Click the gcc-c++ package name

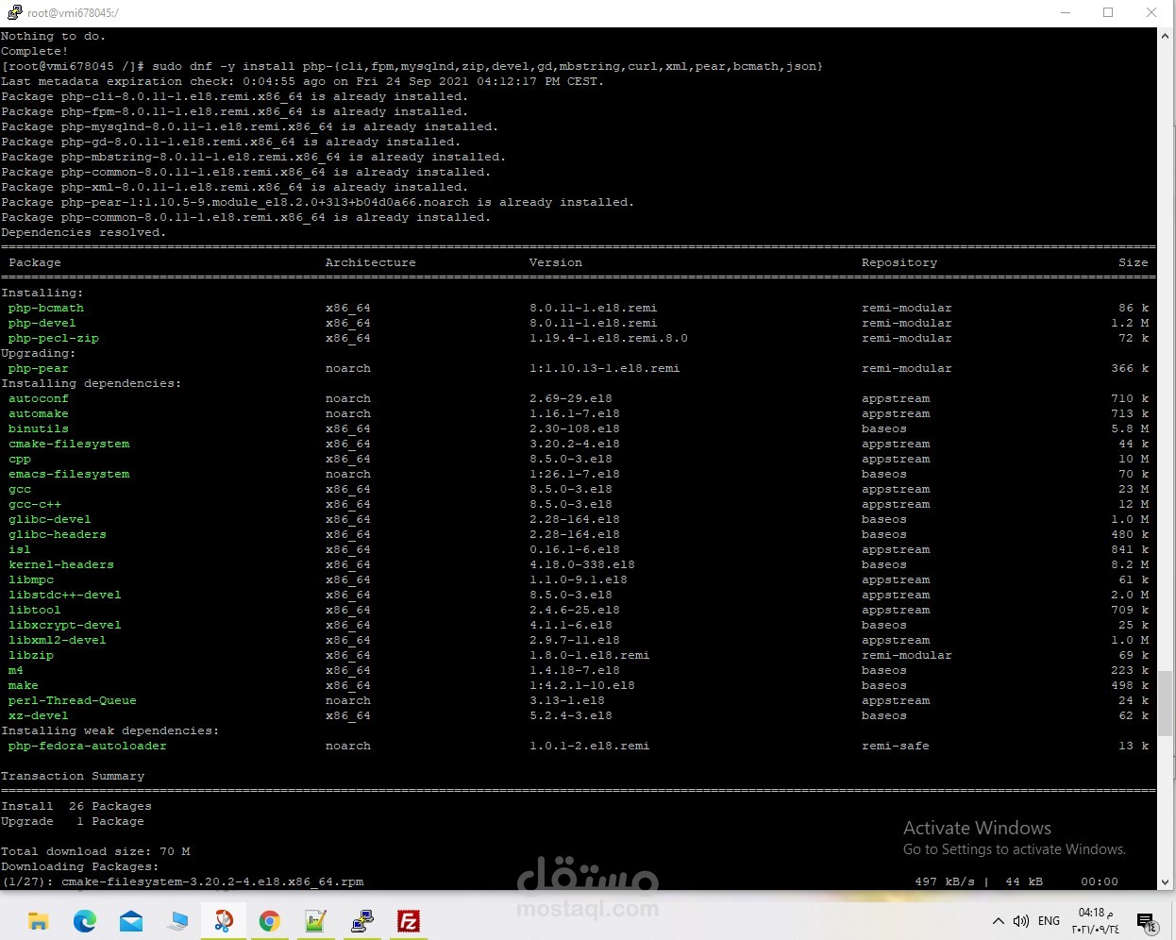tap(35, 504)
